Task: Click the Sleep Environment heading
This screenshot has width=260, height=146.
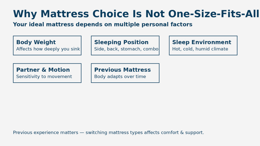Action: click(202, 42)
